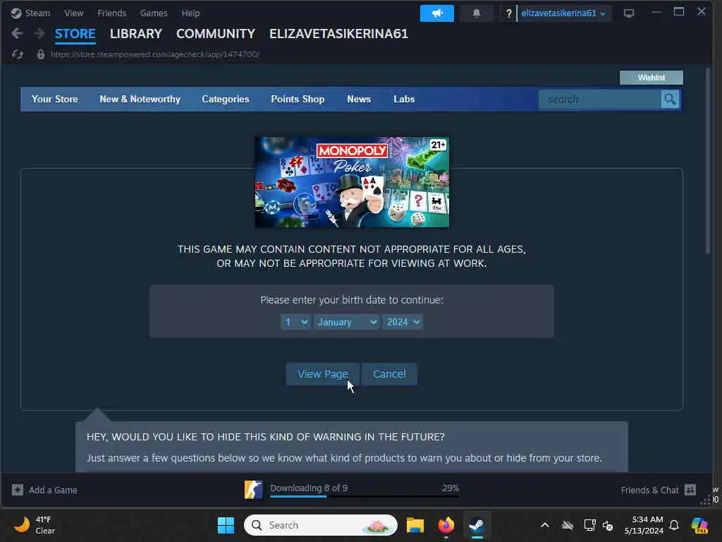The width and height of the screenshot is (722, 542).
Task: Open the birth day dropdown
Action: pyautogui.click(x=295, y=322)
